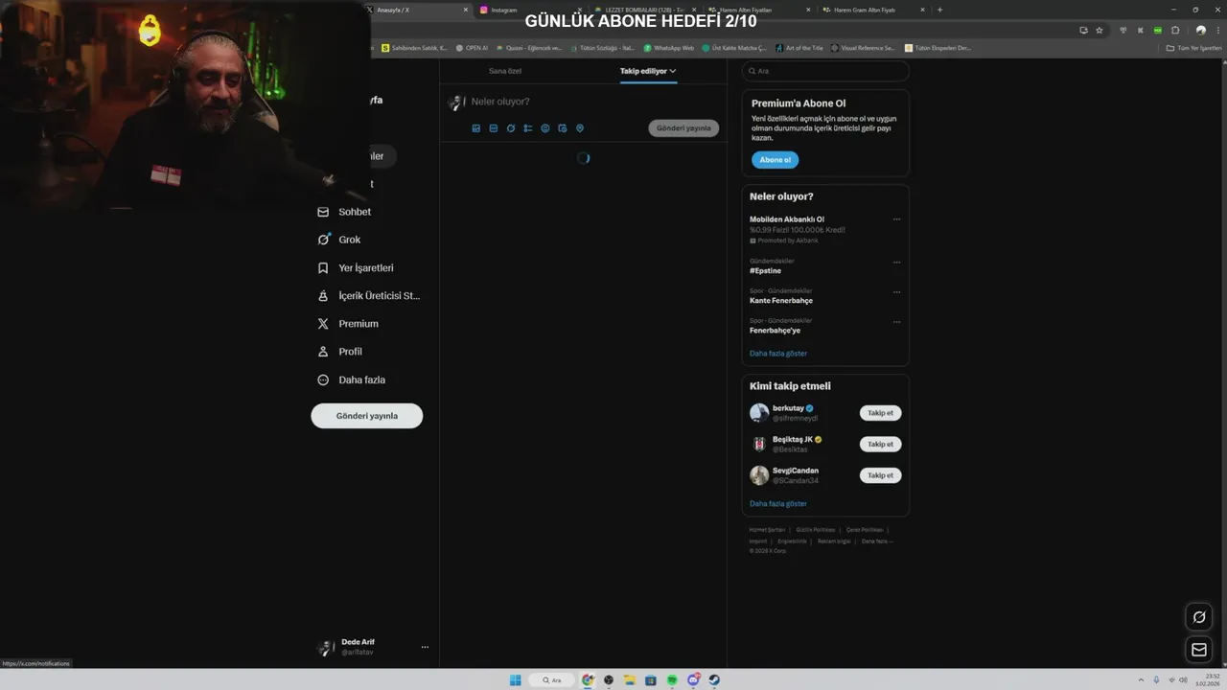The width and height of the screenshot is (1227, 690).
Task: Open #Epstine trending topic
Action: (x=765, y=271)
